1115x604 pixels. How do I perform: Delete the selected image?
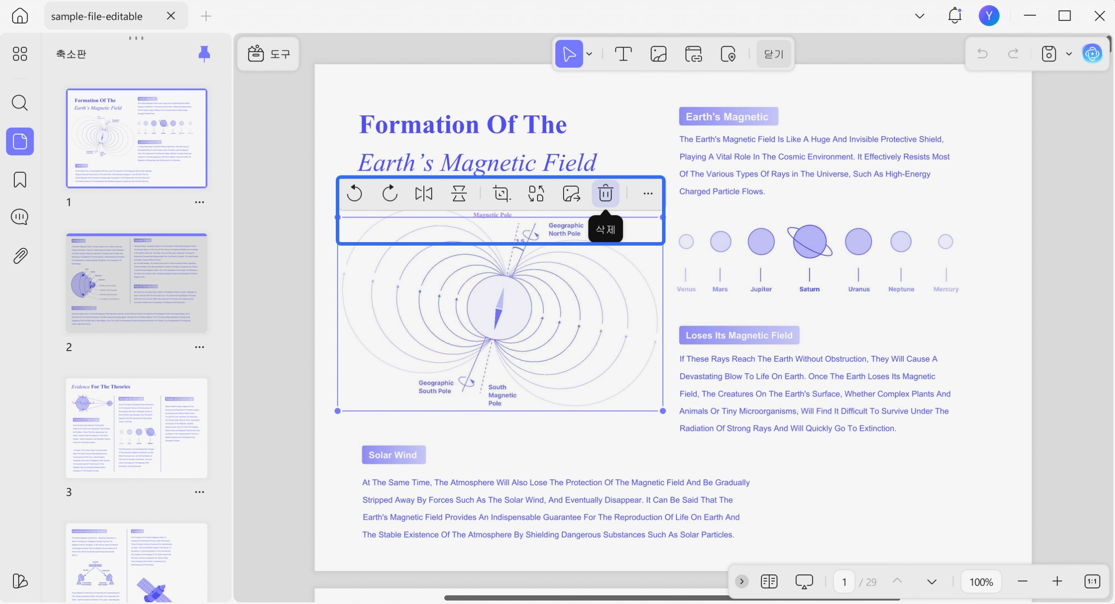tap(605, 193)
